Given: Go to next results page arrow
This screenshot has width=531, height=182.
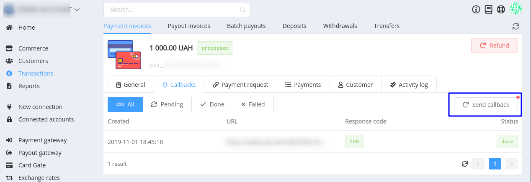Looking at the screenshot, I should (x=512, y=164).
